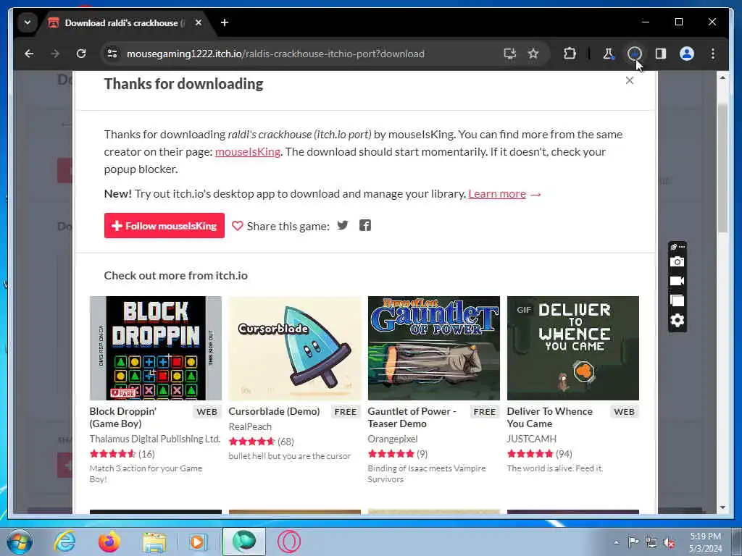Click the scrollbar down arrow
Screen dimensions: 742x556
722,507
